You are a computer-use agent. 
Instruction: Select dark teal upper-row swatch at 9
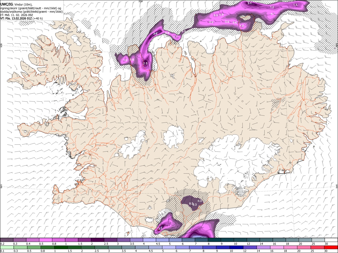[x=227, y=240]
